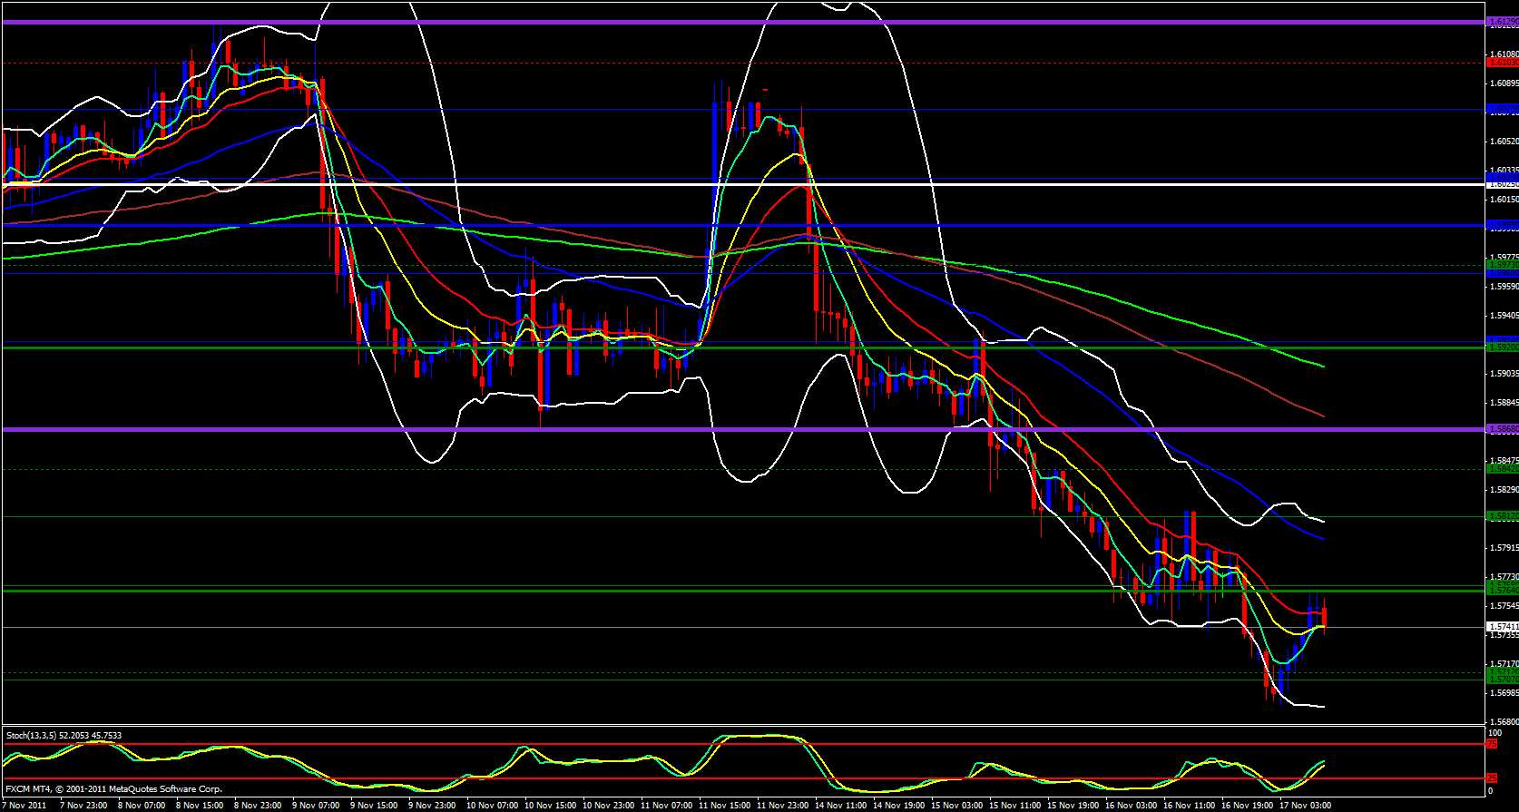The width and height of the screenshot is (1519, 812).
Task: Click the FXCM MT4 copyright text
Action: click(x=113, y=789)
